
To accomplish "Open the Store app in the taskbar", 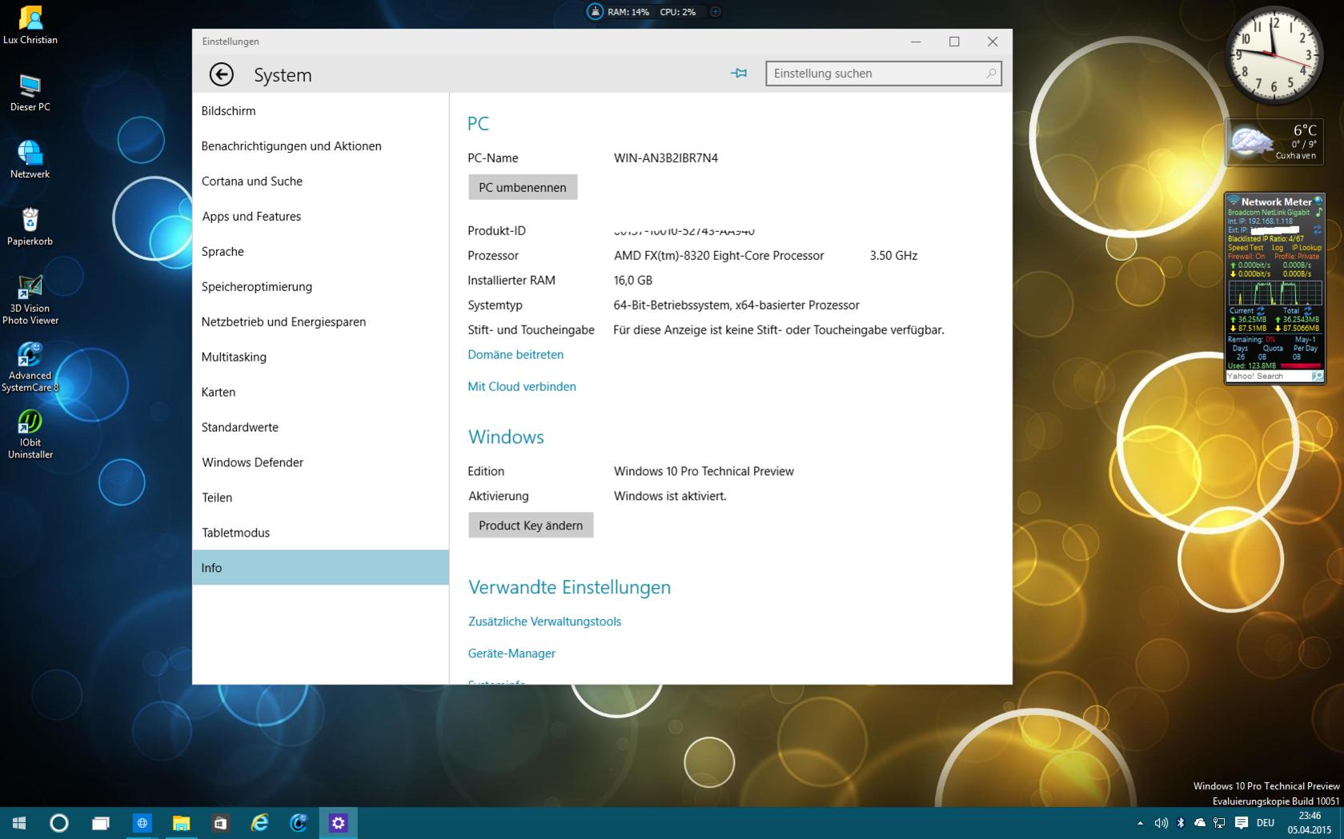I will [x=220, y=823].
